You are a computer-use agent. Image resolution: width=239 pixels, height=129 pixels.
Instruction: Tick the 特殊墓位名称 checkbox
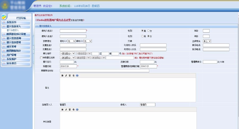[41, 58]
